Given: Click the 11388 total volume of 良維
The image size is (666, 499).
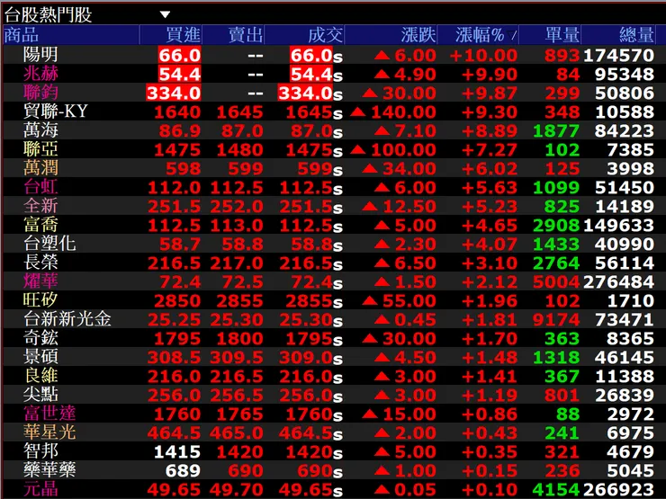Looking at the screenshot, I should pos(625,377).
